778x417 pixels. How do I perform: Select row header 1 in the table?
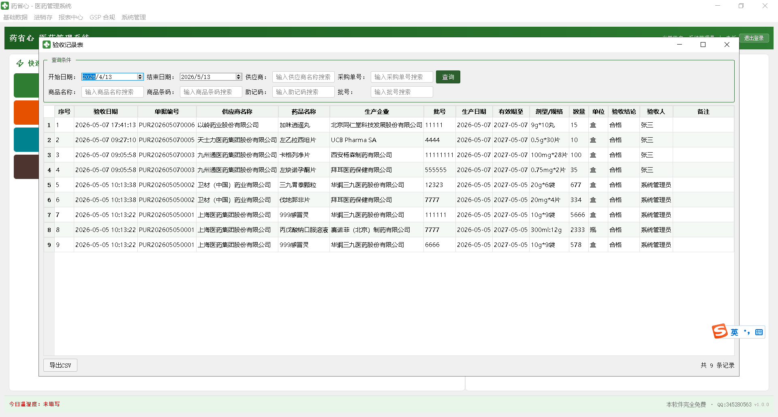click(x=49, y=125)
